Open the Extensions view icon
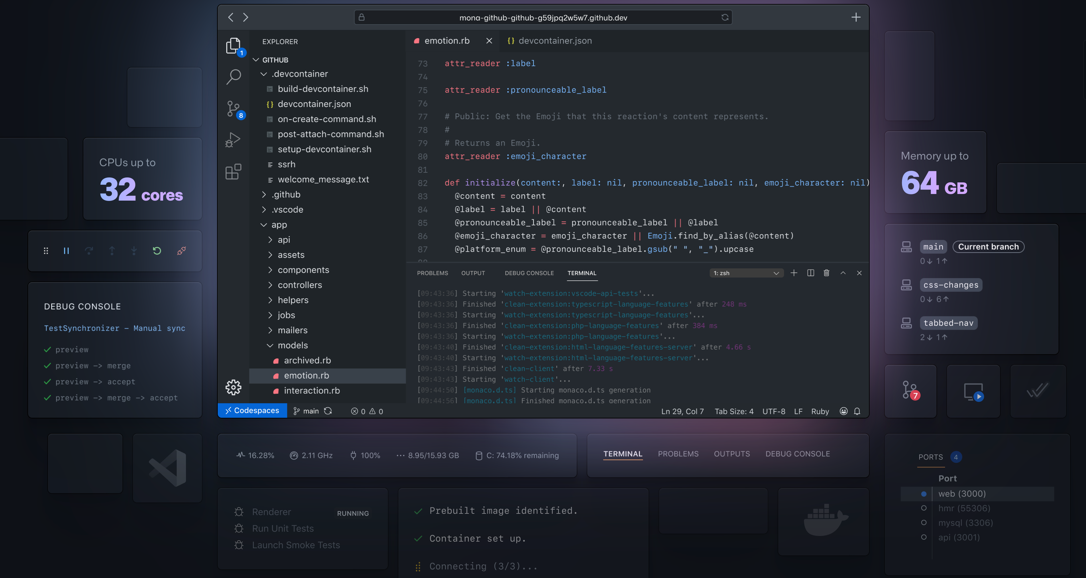The width and height of the screenshot is (1086, 578). pyautogui.click(x=233, y=172)
